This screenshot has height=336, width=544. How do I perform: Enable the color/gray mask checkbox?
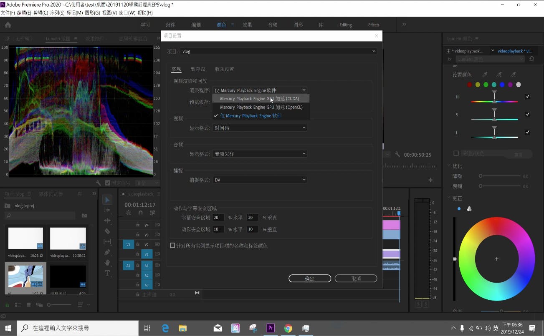(456, 153)
